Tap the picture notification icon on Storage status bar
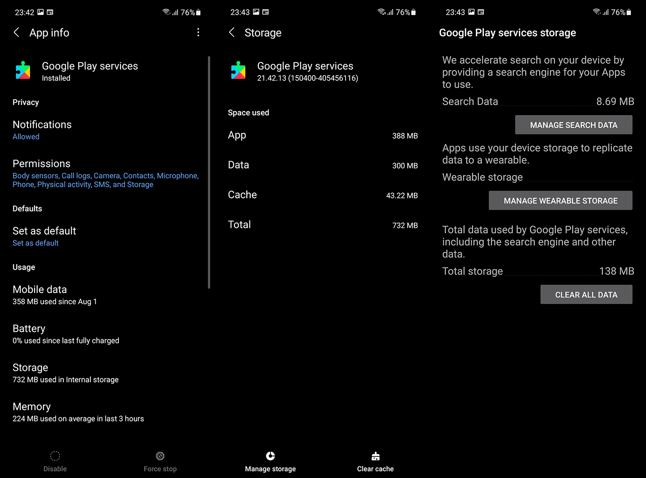Screen dimensions: 646x478 point(256,12)
